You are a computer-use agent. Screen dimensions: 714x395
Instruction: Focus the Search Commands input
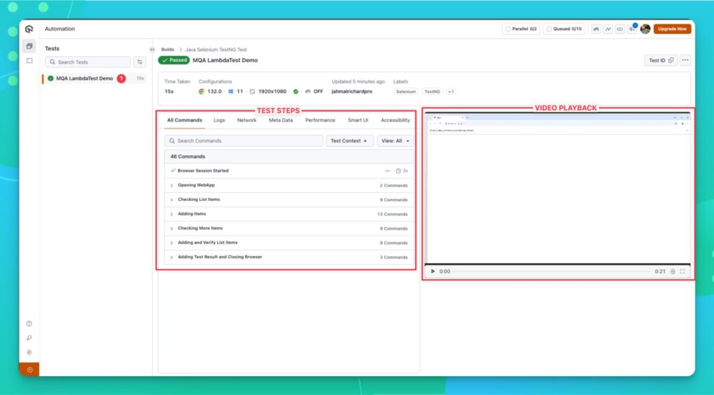243,141
